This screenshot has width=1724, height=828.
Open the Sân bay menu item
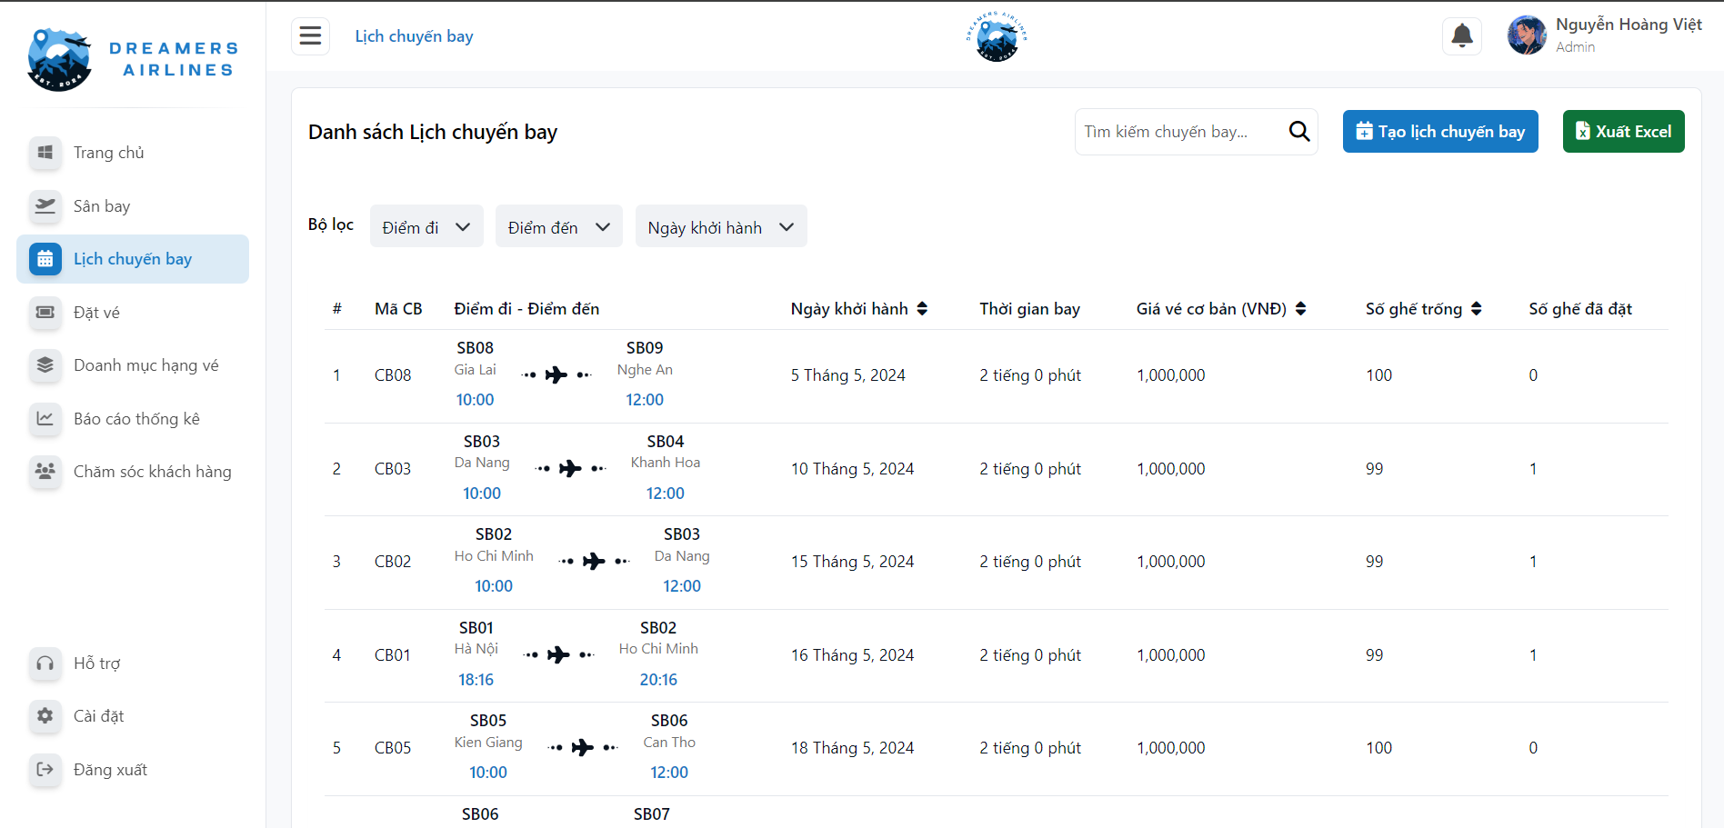[x=133, y=206]
